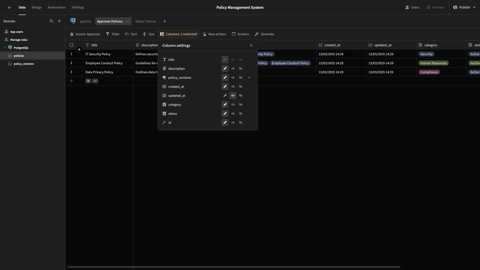This screenshot has width=480, height=270.
Task: Set created_at column to read-only eye
Action: [233, 86]
